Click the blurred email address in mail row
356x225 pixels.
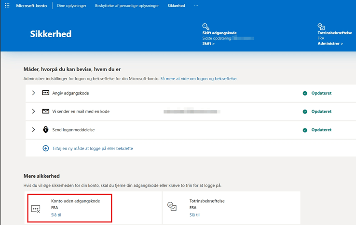click(192, 112)
